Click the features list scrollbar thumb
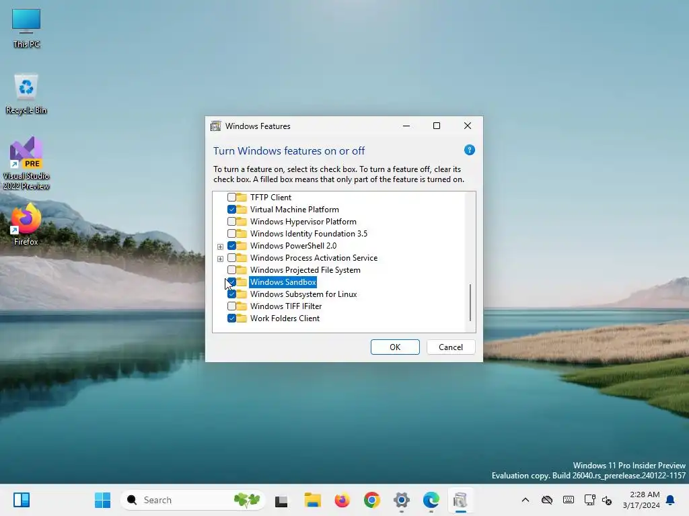 coord(470,302)
